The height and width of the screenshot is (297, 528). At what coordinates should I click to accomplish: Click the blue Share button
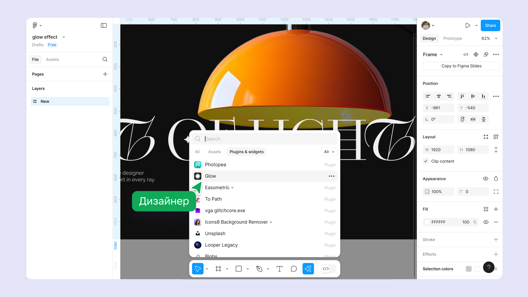point(490,25)
